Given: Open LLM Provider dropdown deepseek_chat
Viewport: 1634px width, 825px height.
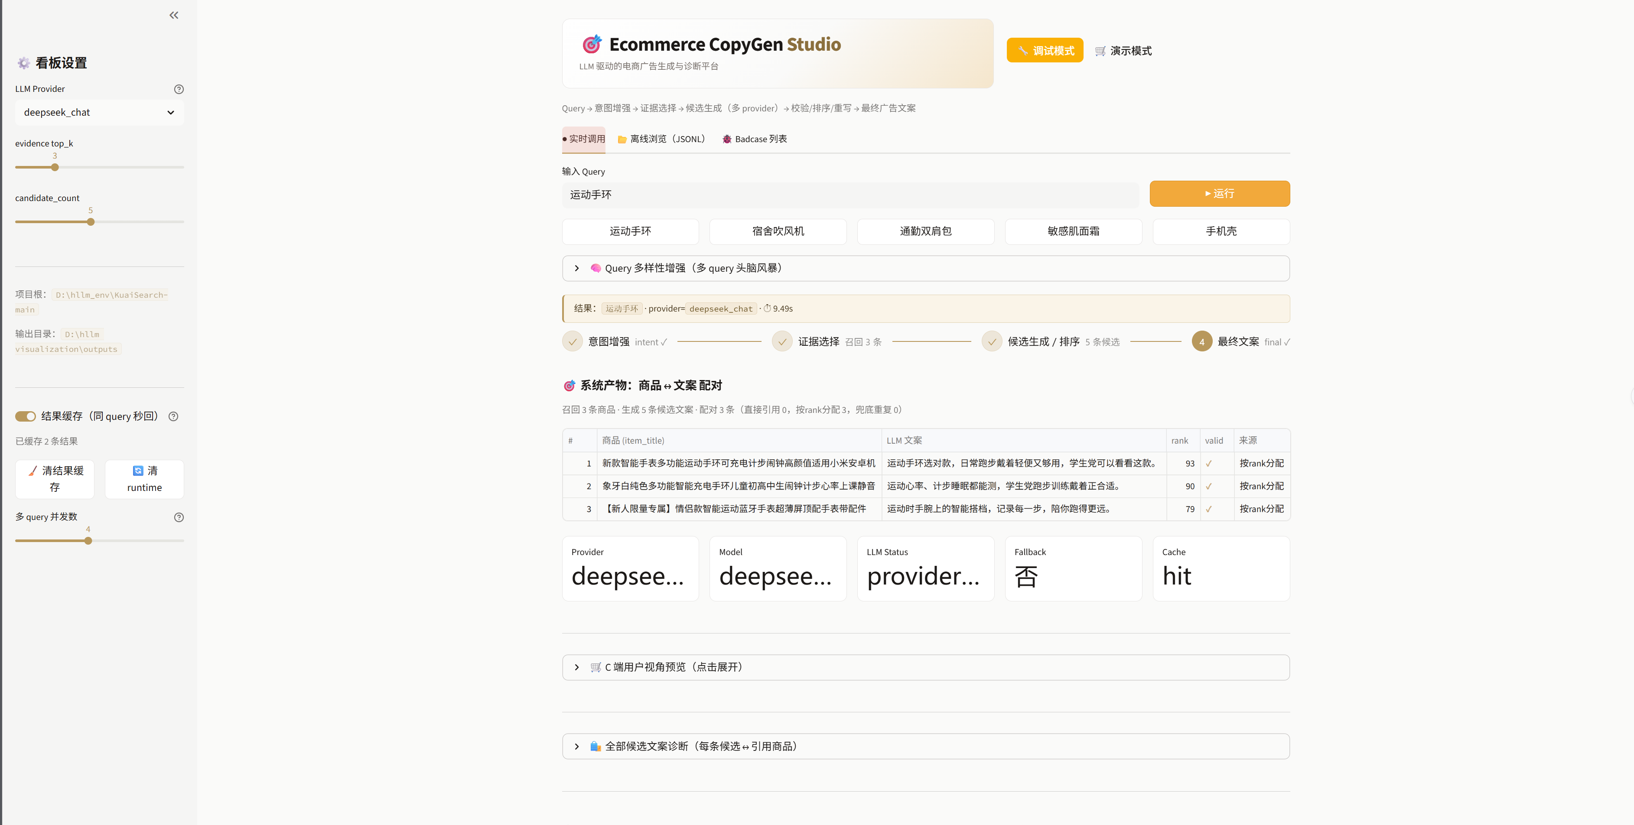Looking at the screenshot, I should point(100,112).
